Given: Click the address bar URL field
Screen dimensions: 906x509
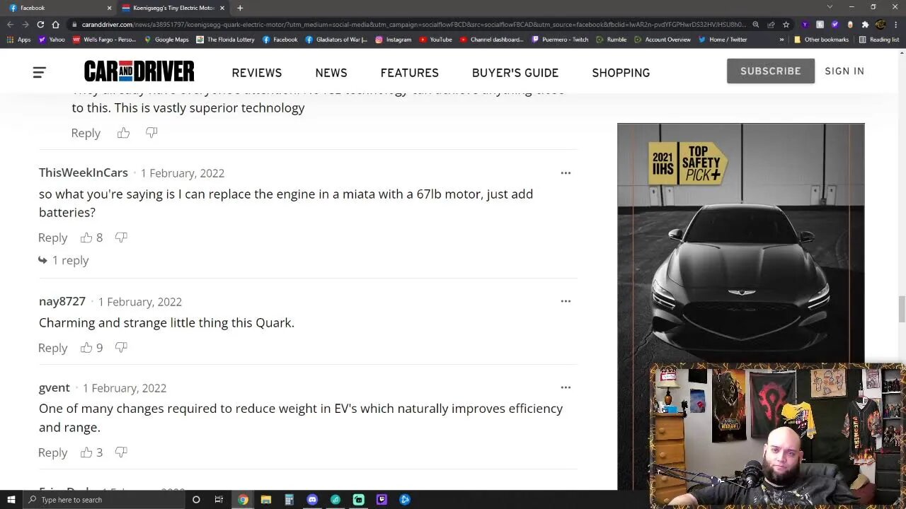Looking at the screenshot, I should tap(414, 24).
